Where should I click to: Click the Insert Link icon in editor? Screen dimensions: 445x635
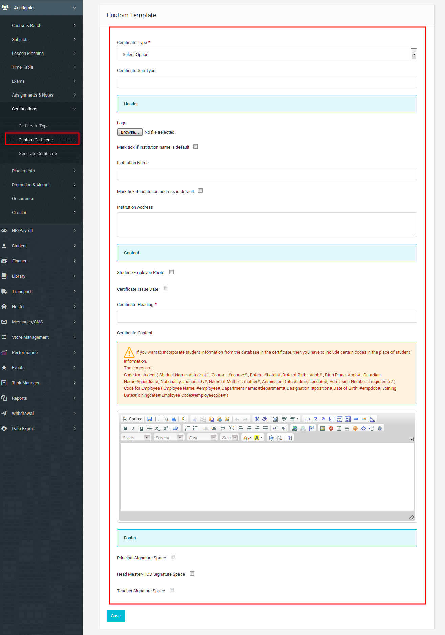click(x=295, y=428)
